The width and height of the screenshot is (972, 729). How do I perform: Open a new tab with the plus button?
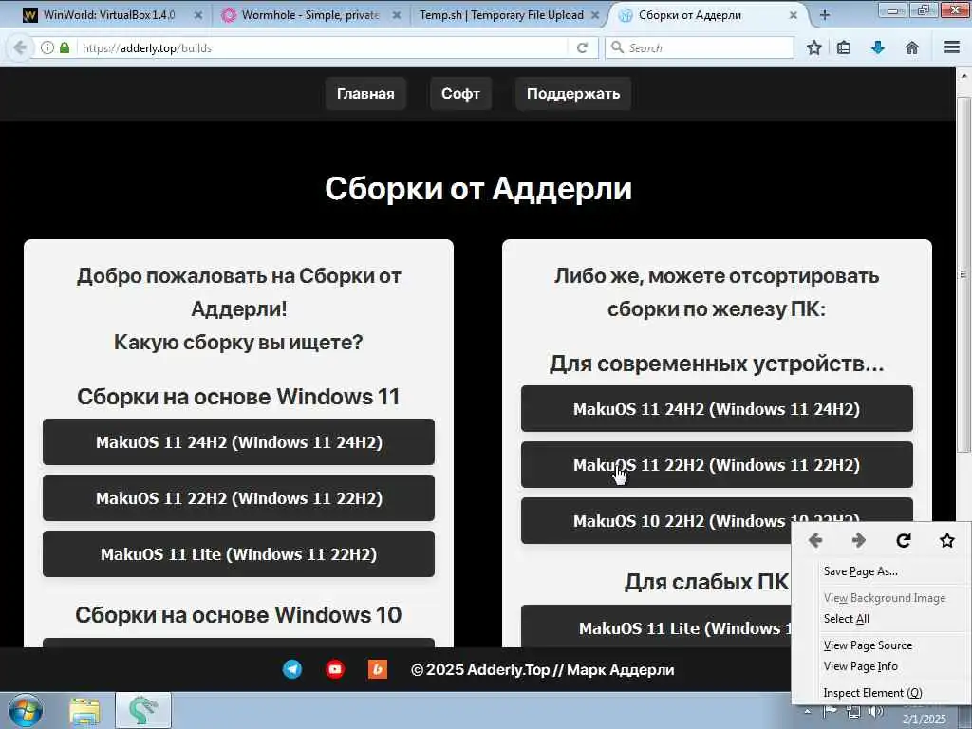click(x=825, y=15)
